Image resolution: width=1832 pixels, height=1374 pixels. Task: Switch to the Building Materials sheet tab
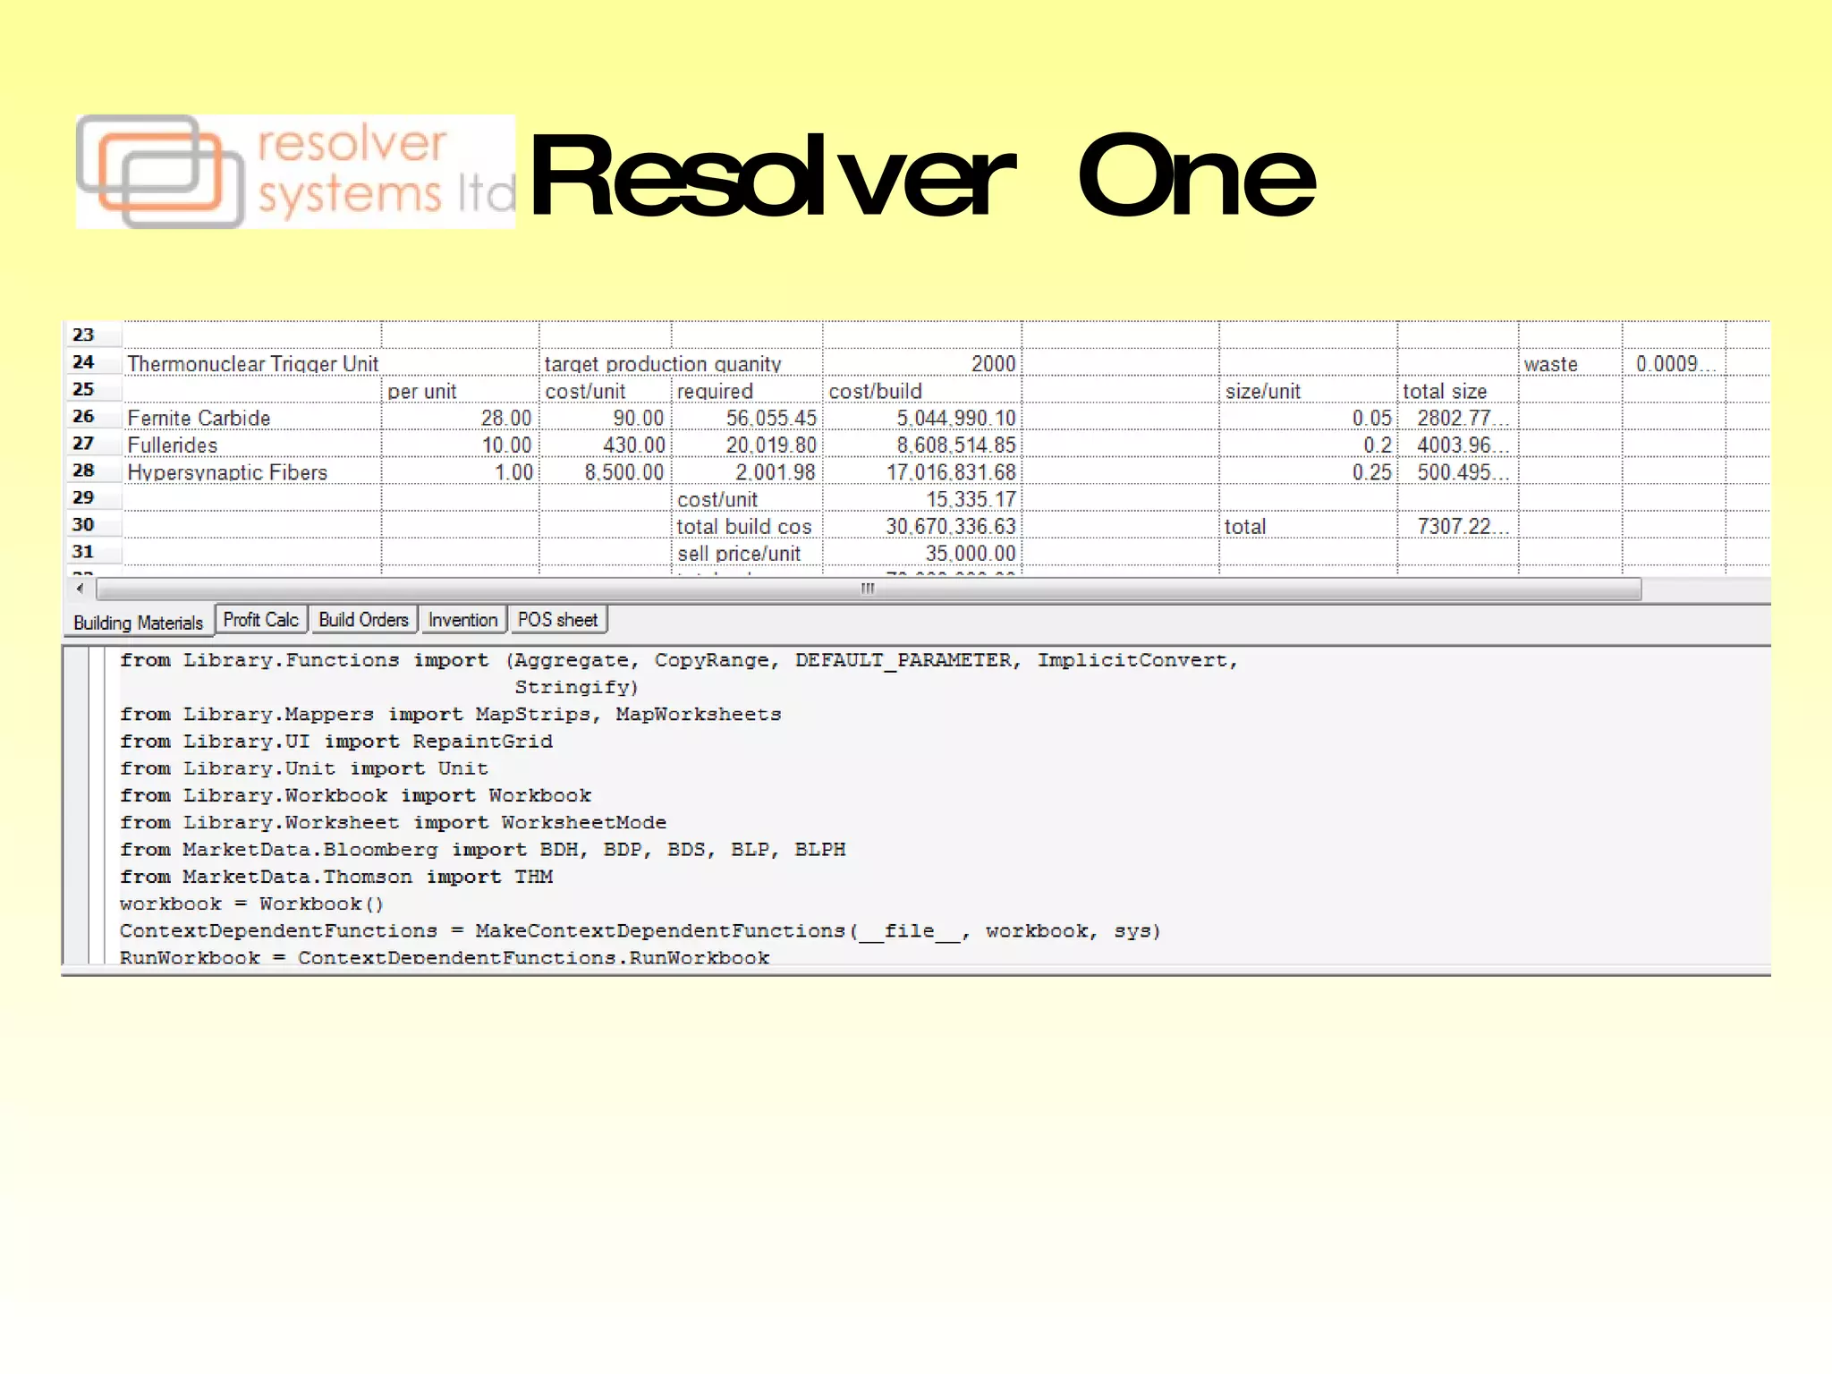pos(138,623)
